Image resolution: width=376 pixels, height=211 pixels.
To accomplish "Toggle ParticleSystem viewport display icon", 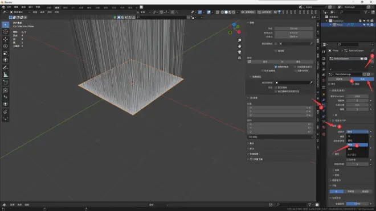I will (x=362, y=59).
